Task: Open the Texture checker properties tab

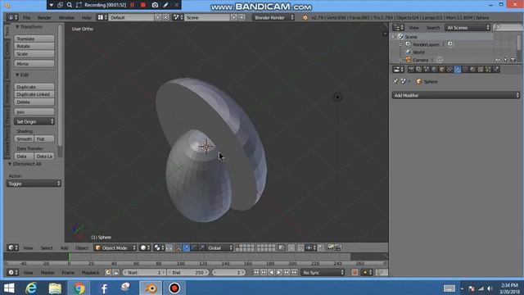Action: [481, 69]
